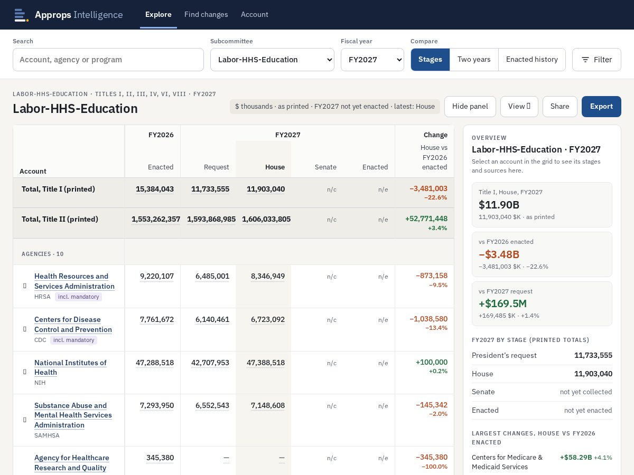Screen dimensions: 634x475
Task: Click the vs FY2026 enacted −$3.48B card
Action: point(542,254)
